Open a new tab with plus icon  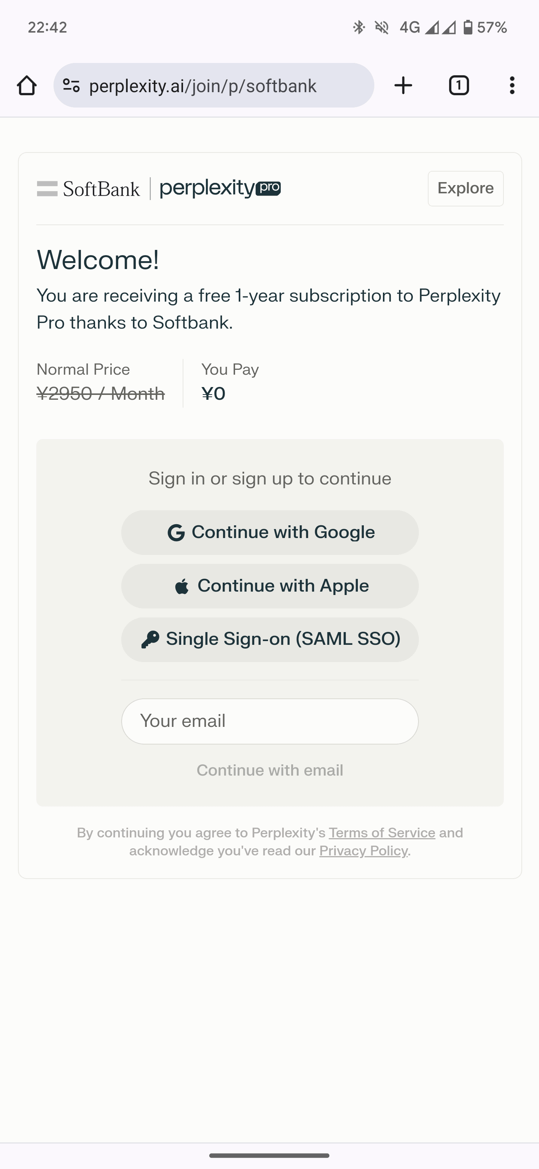tap(403, 85)
